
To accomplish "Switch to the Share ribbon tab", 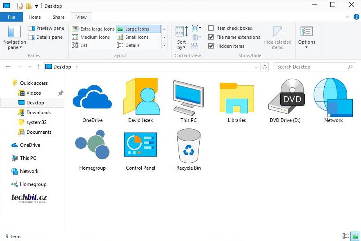I will tap(58, 17).
